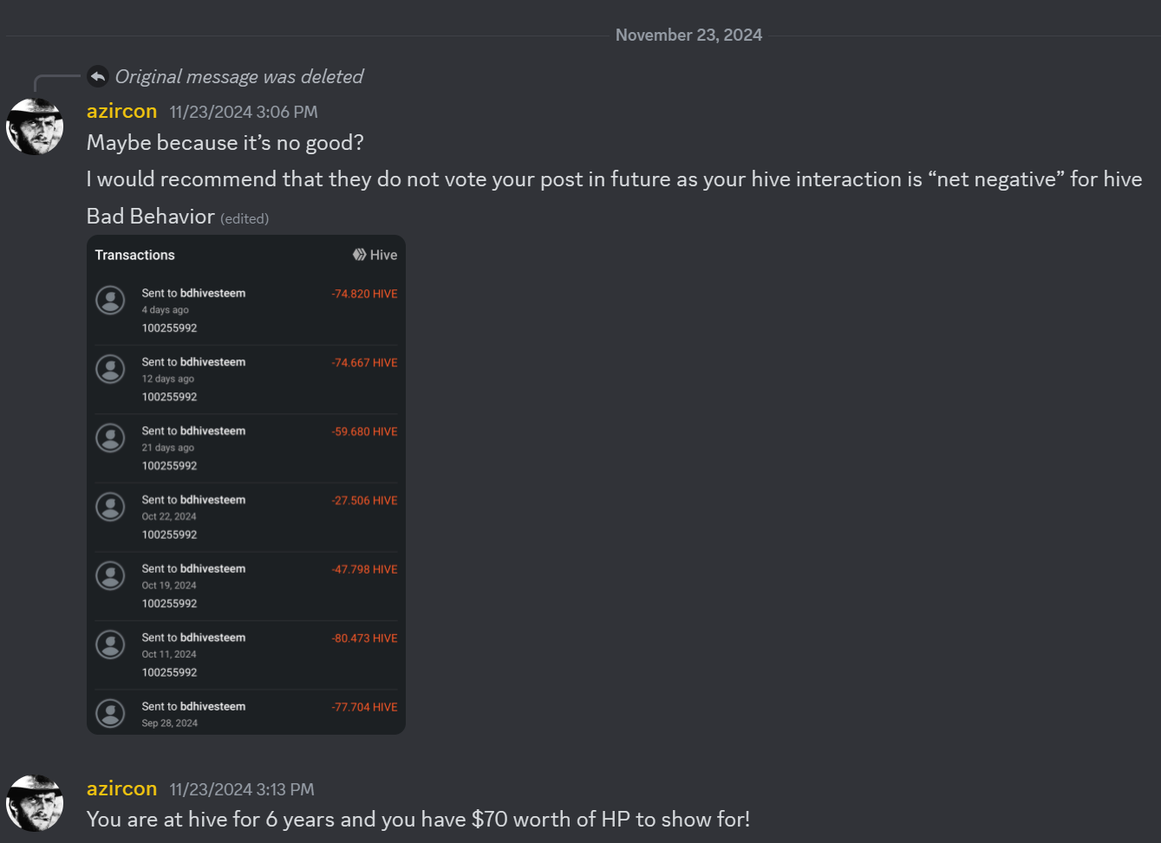Viewport: 1161px width, 843px height.
Task: Click the 'Original message was deleted' reply reference
Action: pyautogui.click(x=239, y=76)
